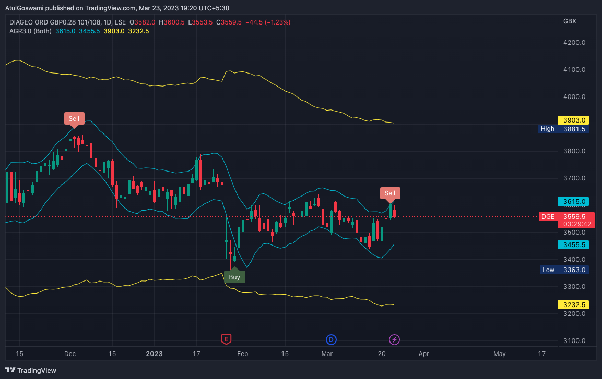This screenshot has width=602, height=379.
Task: Click the green Buy label
Action: (234, 276)
